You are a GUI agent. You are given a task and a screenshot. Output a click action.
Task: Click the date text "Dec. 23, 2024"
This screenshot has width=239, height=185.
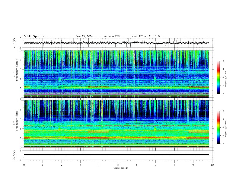84,36
